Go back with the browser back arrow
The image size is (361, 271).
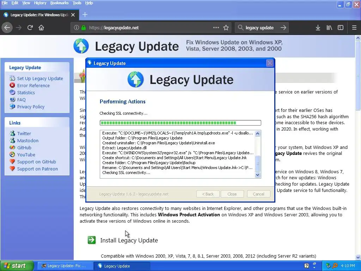click(7, 28)
